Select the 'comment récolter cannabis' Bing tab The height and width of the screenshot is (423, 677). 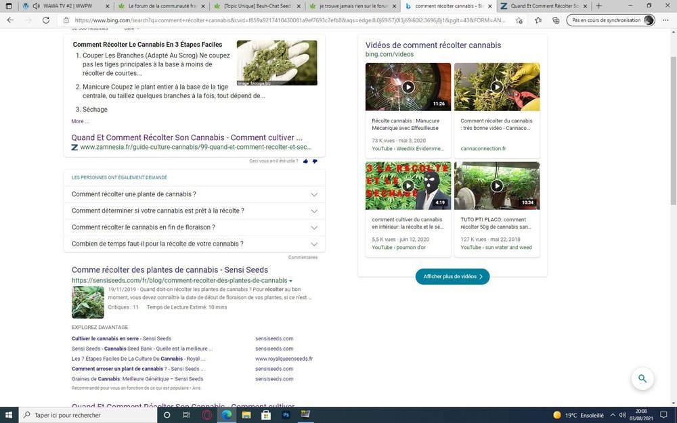click(449, 6)
